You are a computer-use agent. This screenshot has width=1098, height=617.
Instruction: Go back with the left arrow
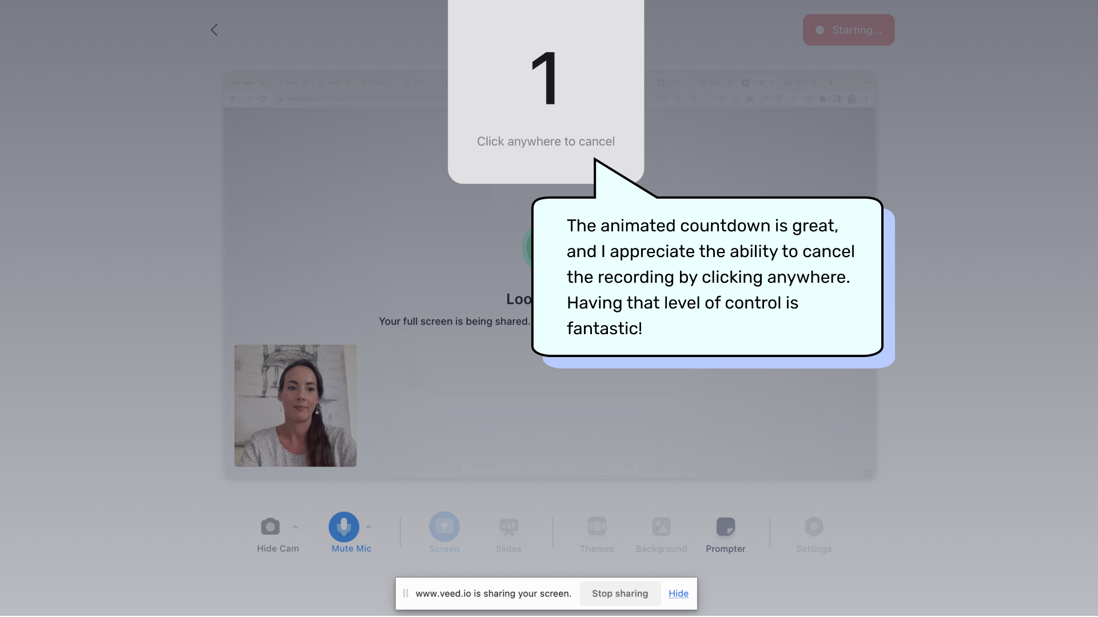click(214, 30)
